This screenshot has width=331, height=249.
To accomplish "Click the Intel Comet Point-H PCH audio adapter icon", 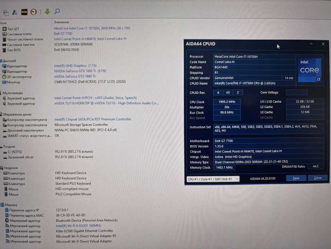I will pyautogui.click(x=4, y=98).
